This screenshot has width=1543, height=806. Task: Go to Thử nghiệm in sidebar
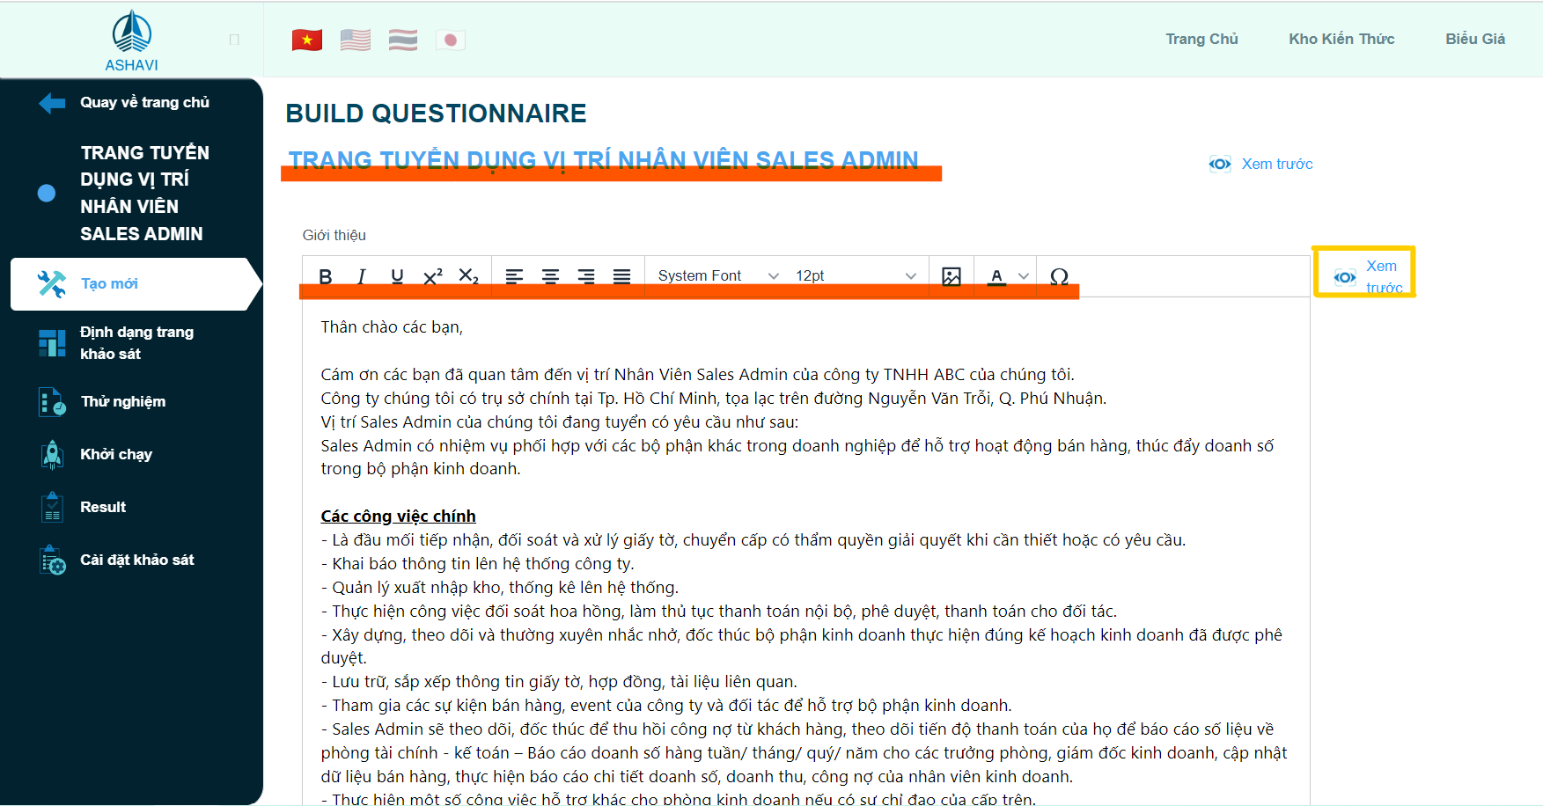[122, 402]
